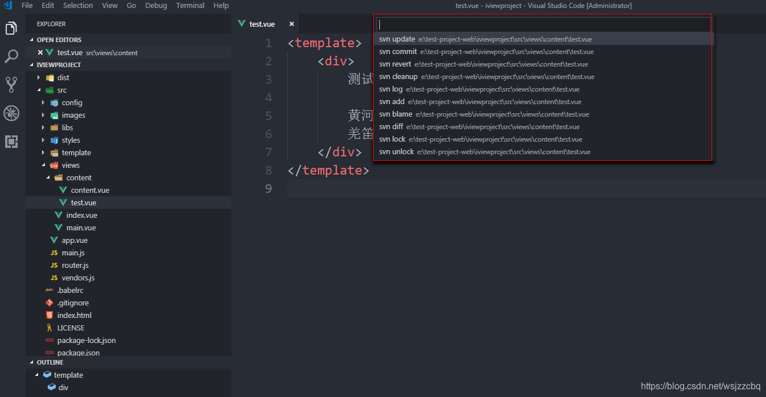The height and width of the screenshot is (397, 766).
Task: Click the src folder icon
Action: (x=50, y=90)
